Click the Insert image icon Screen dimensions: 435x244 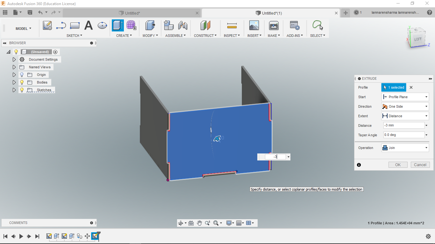[x=254, y=25]
